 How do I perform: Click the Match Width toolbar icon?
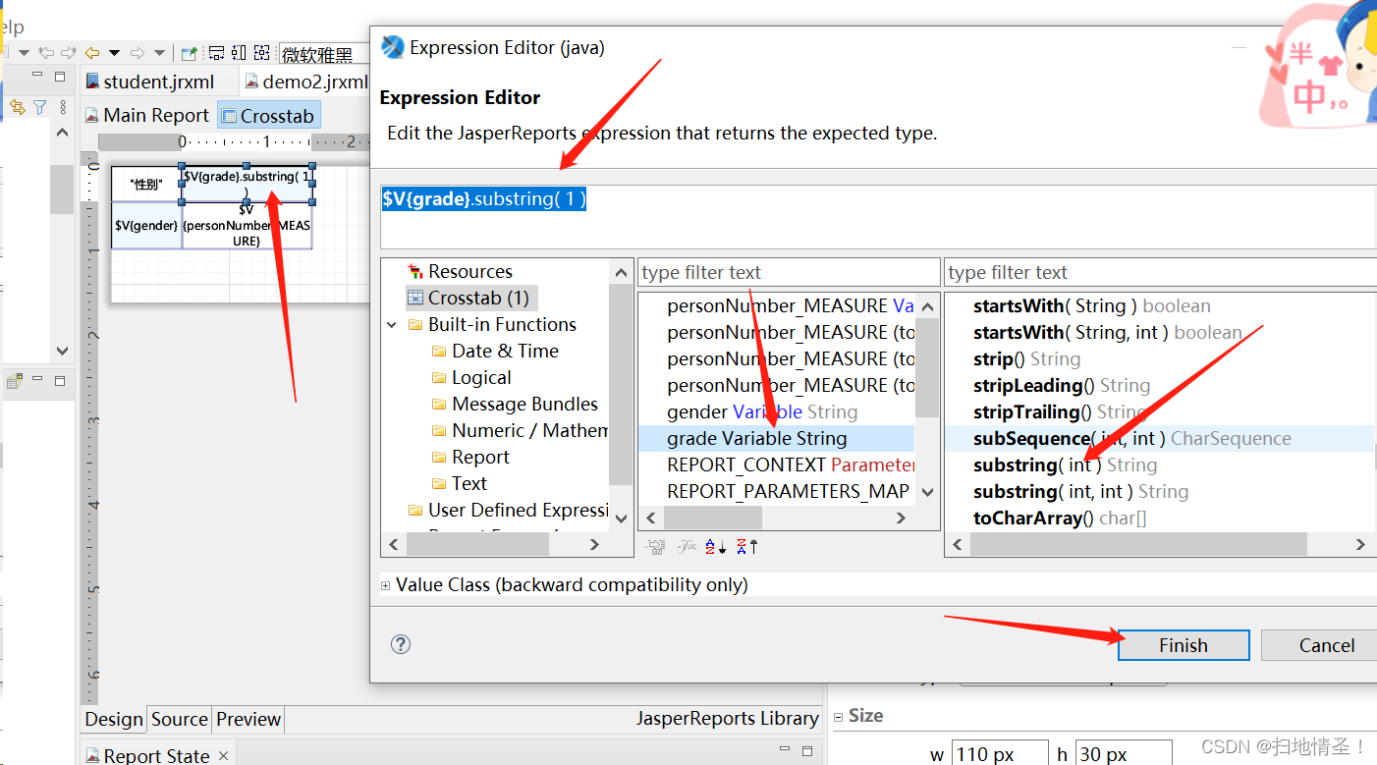(216, 53)
